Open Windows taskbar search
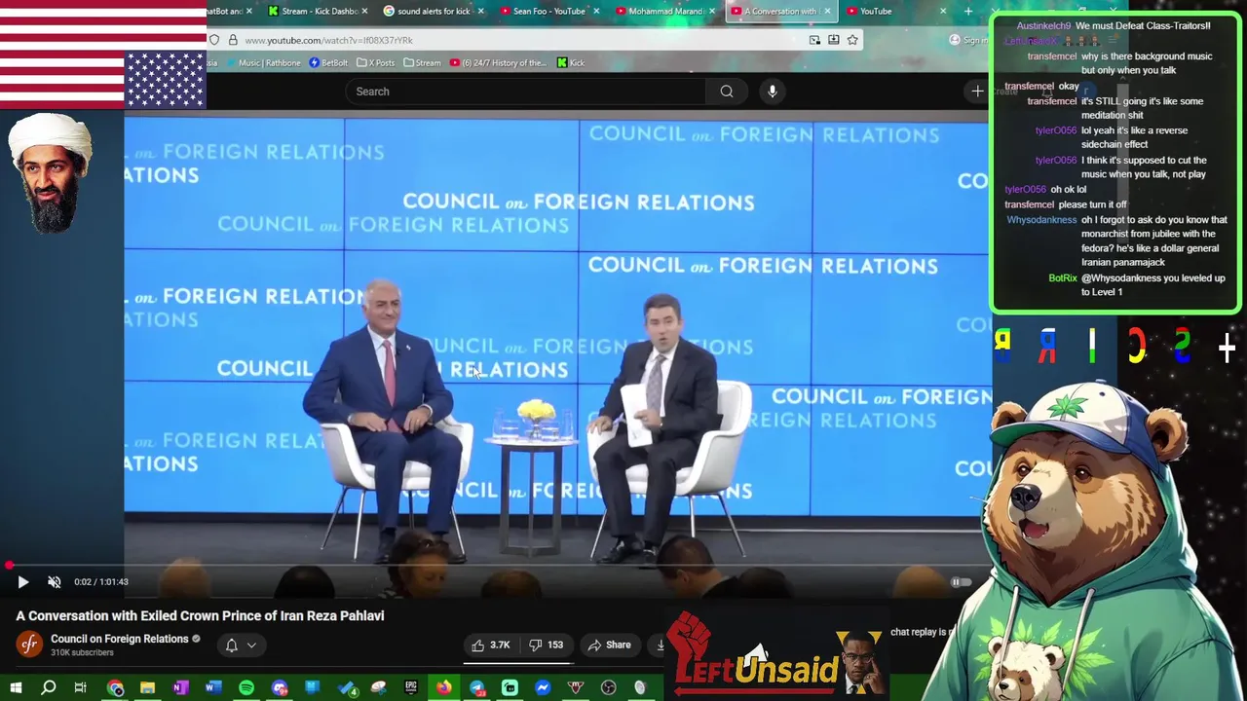This screenshot has width=1247, height=701. 49,688
